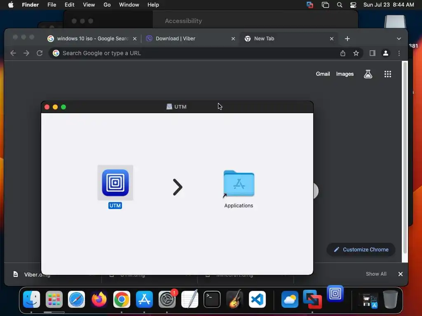Open the Gmail link
The width and height of the screenshot is (422, 316).
coord(323,74)
